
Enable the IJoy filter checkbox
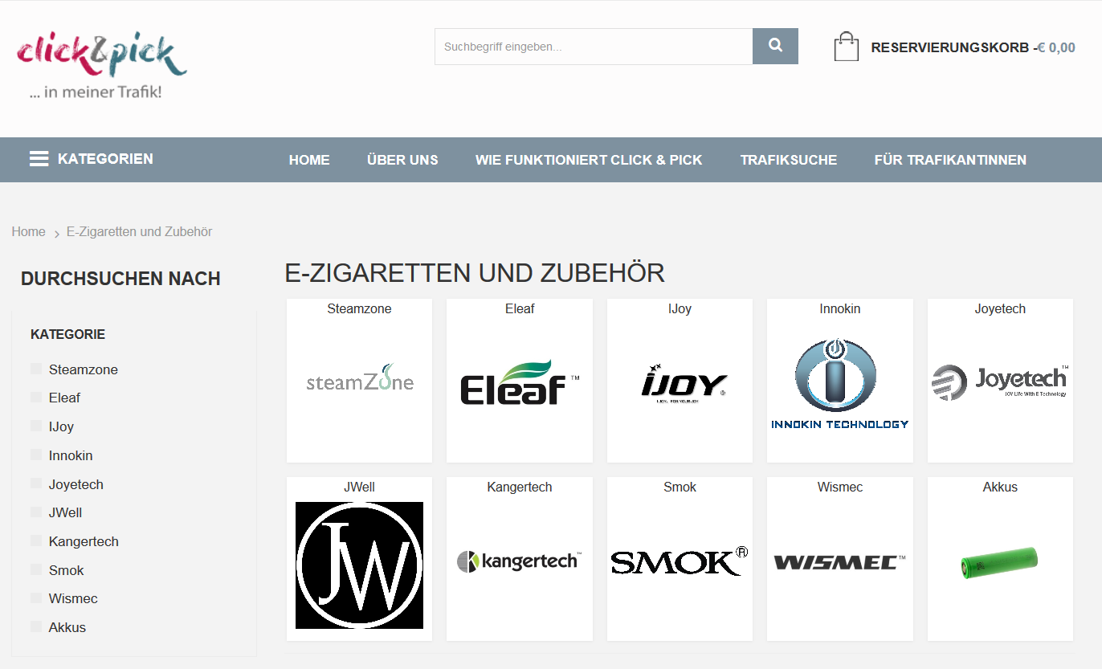tap(36, 426)
